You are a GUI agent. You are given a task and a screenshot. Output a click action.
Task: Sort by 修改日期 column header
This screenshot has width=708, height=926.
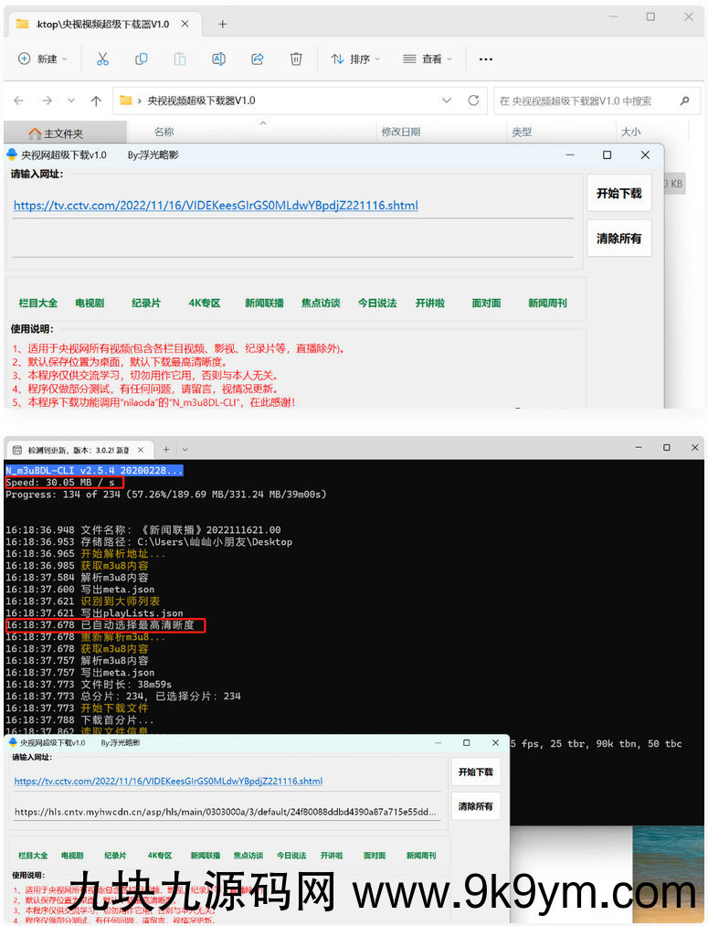401,132
